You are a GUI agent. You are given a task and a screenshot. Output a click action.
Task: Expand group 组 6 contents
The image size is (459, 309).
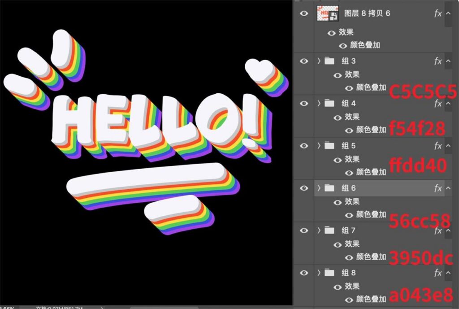tap(319, 188)
